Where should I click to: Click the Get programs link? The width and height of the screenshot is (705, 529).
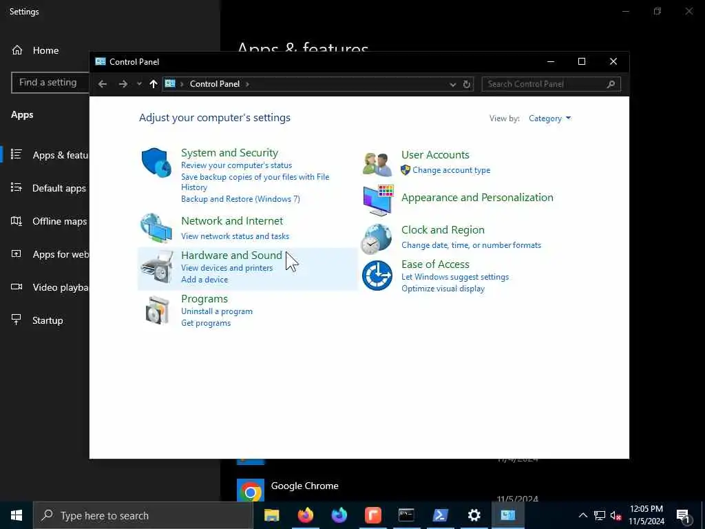click(206, 323)
